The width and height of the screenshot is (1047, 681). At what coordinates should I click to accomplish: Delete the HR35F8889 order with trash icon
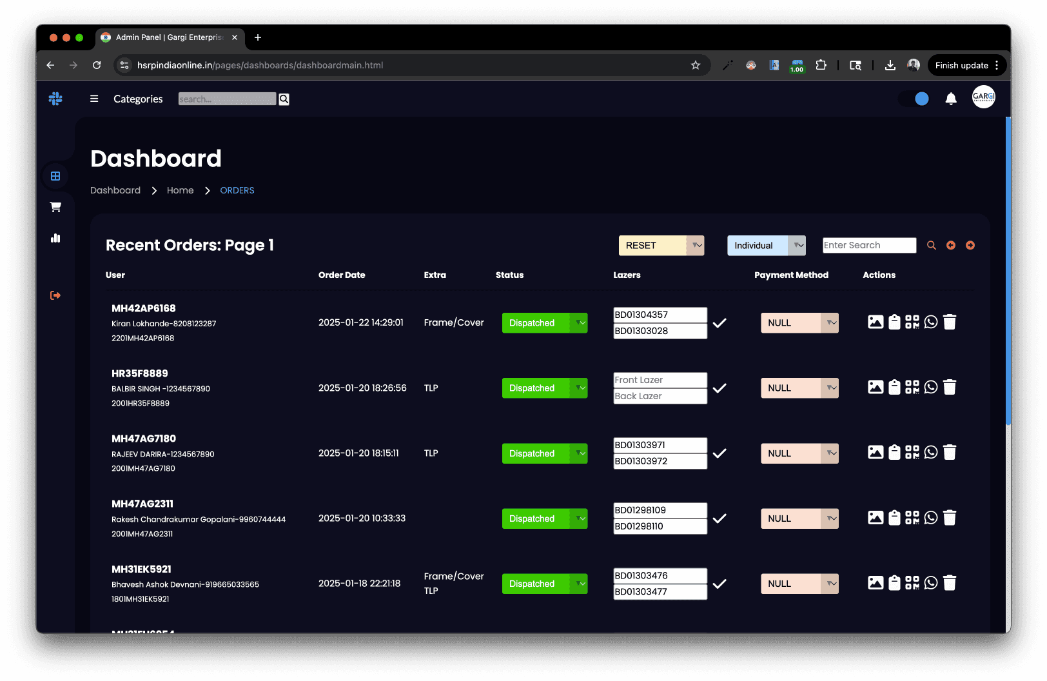pyautogui.click(x=950, y=387)
